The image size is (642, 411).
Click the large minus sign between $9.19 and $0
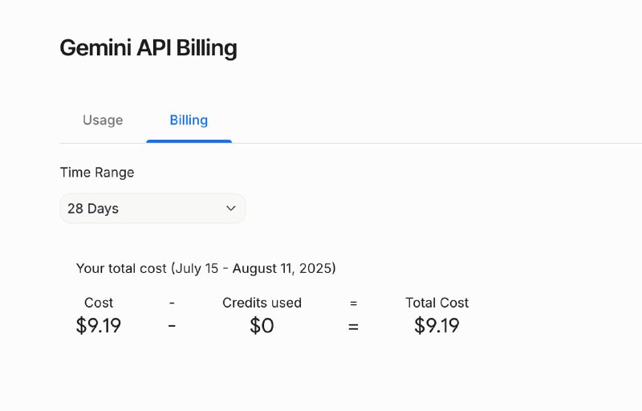[x=172, y=327]
